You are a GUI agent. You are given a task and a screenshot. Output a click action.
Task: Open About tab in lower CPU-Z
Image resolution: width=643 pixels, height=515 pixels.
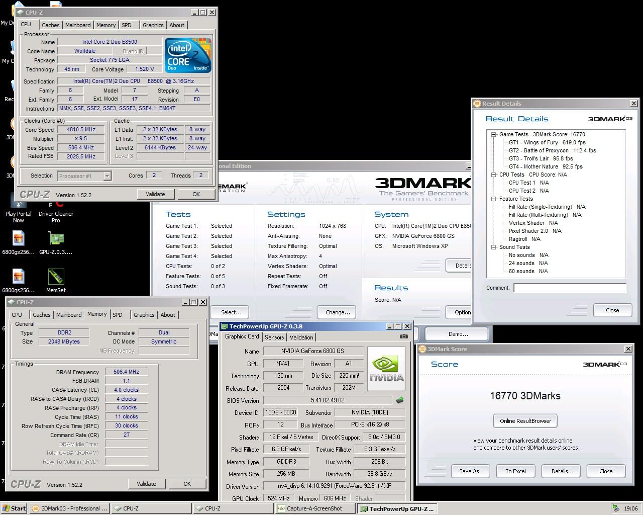tap(168, 315)
